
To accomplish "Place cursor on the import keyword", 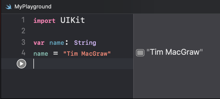I will [44, 21].
